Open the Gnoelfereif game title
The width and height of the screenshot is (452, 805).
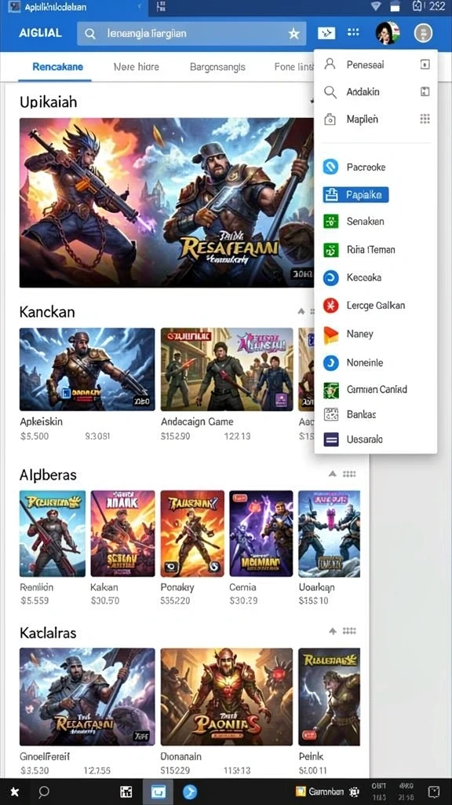(45, 757)
